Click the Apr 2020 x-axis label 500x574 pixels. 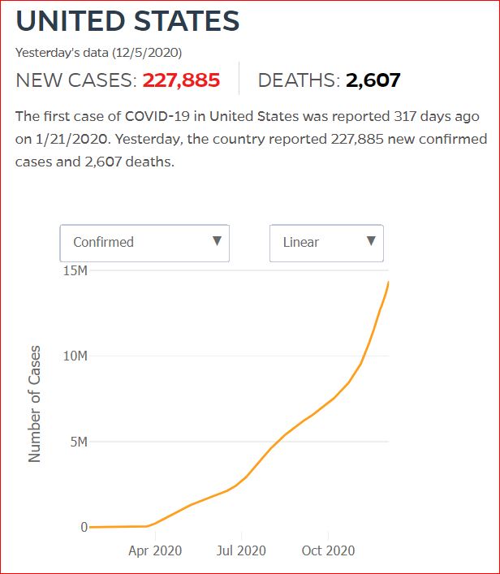(154, 550)
